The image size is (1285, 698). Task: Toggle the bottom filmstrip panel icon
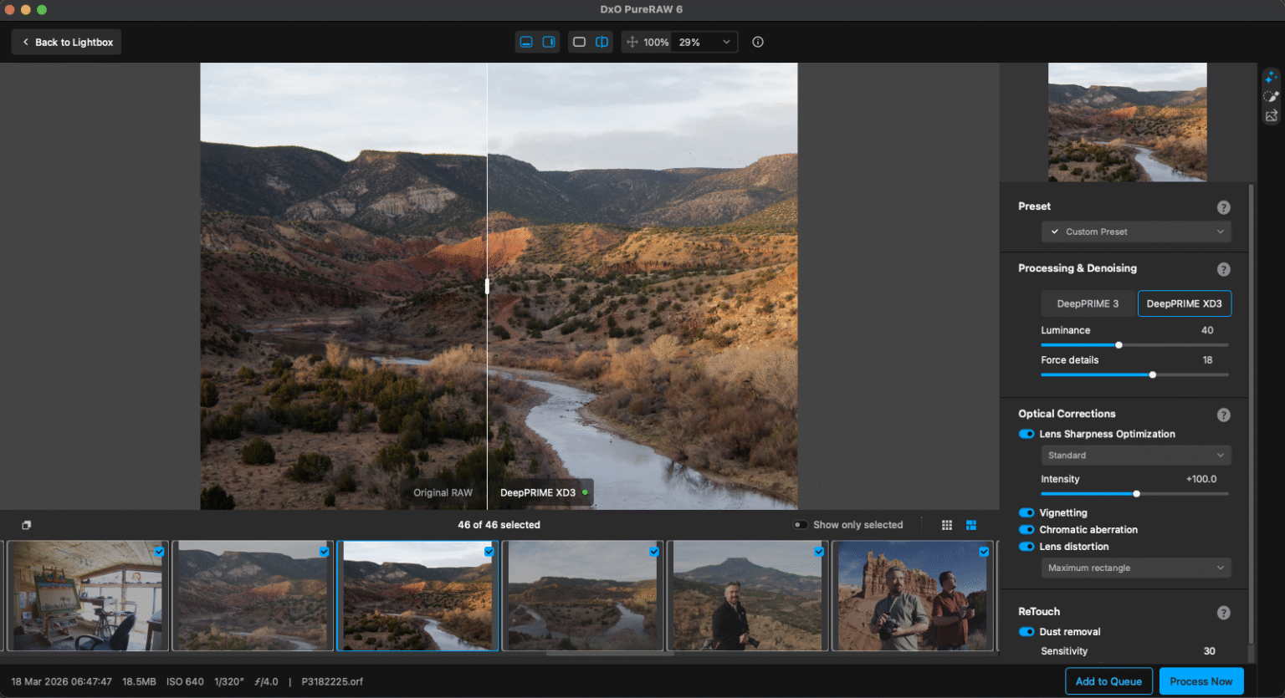[526, 42]
